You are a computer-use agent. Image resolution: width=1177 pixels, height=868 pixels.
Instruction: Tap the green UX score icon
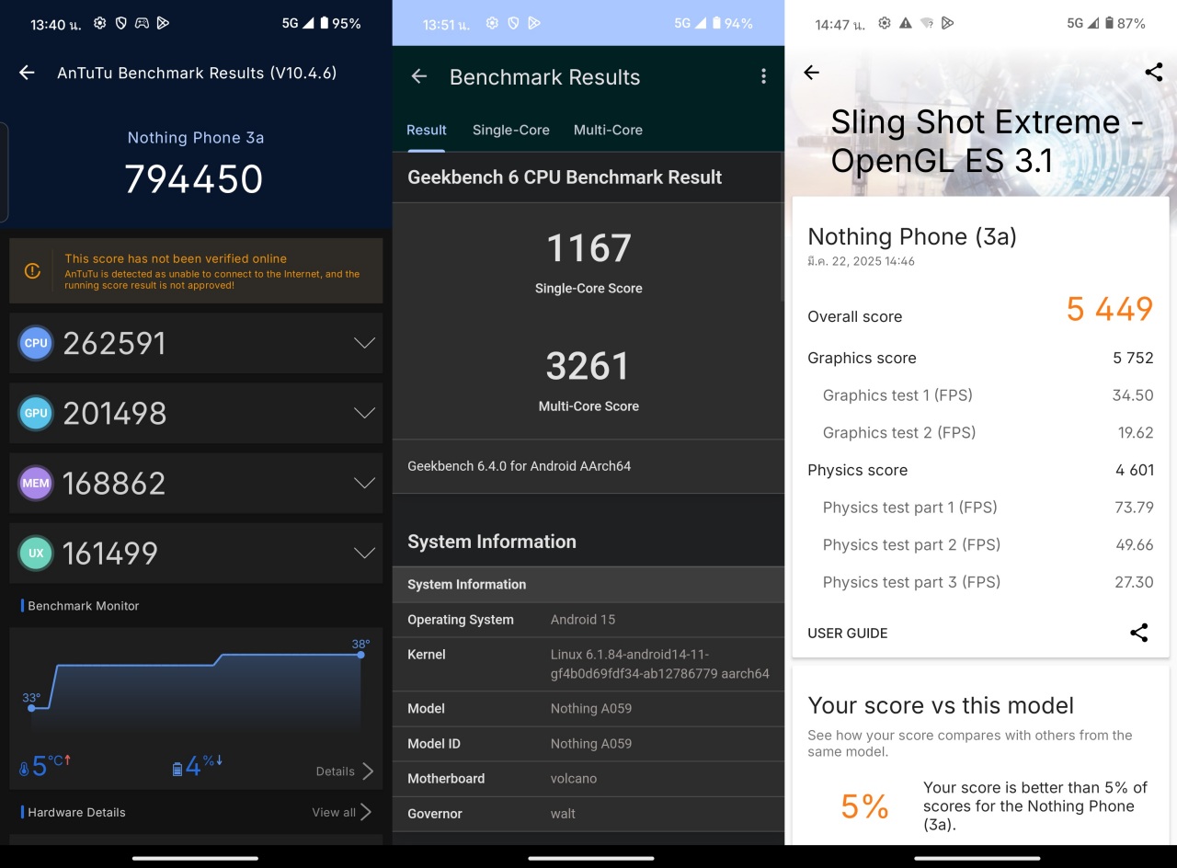coord(36,553)
